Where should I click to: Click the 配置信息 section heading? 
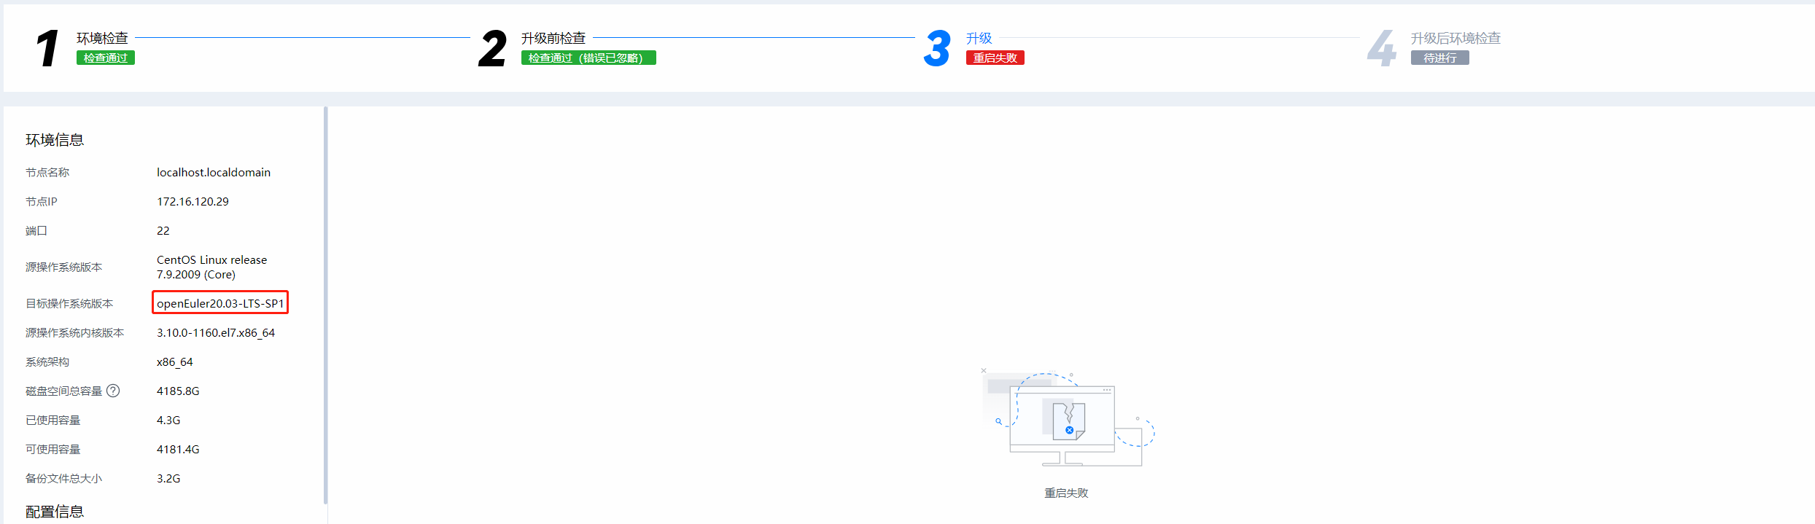55,511
